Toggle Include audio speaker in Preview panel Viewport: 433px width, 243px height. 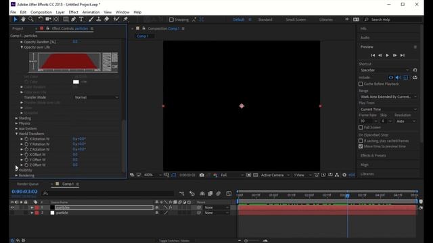coord(398,78)
